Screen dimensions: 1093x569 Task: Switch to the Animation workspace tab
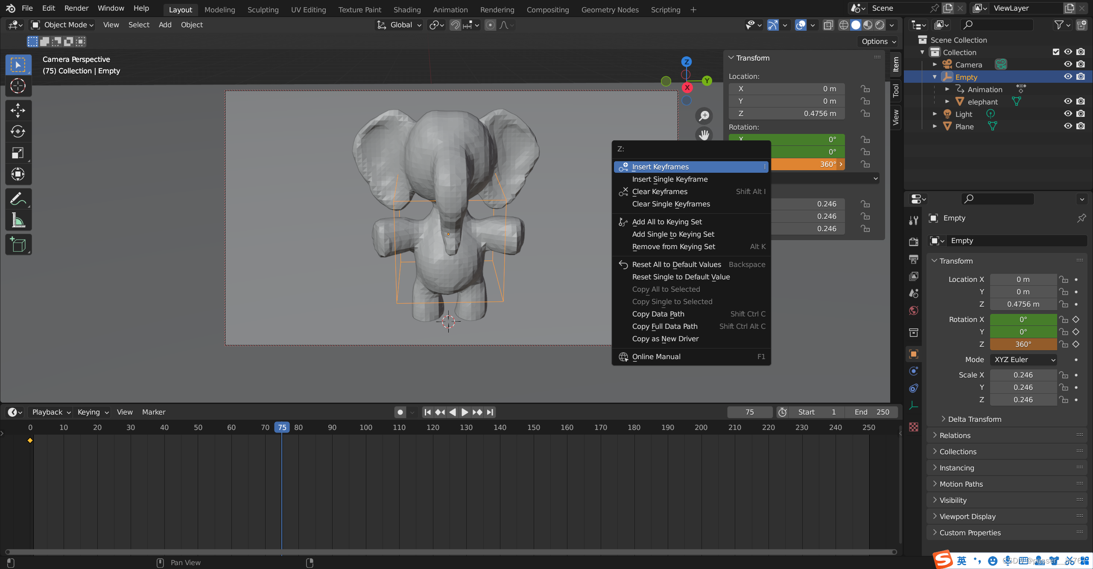point(450,9)
